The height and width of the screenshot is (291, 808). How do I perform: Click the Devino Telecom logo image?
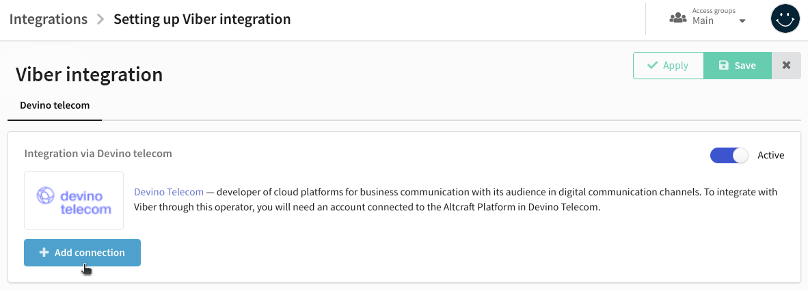(74, 200)
